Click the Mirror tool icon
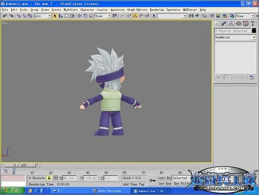Screen dimensions: 259x195 point(191,16)
